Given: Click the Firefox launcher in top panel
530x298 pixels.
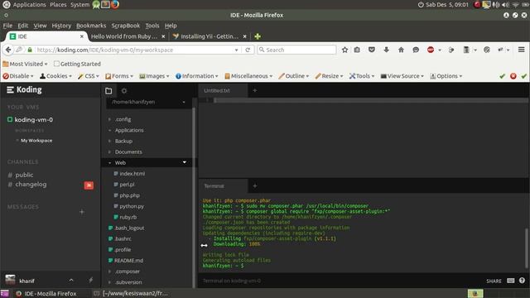Looking at the screenshot, I should [115, 4].
